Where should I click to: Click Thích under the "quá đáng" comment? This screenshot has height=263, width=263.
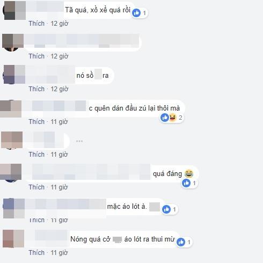36,187
